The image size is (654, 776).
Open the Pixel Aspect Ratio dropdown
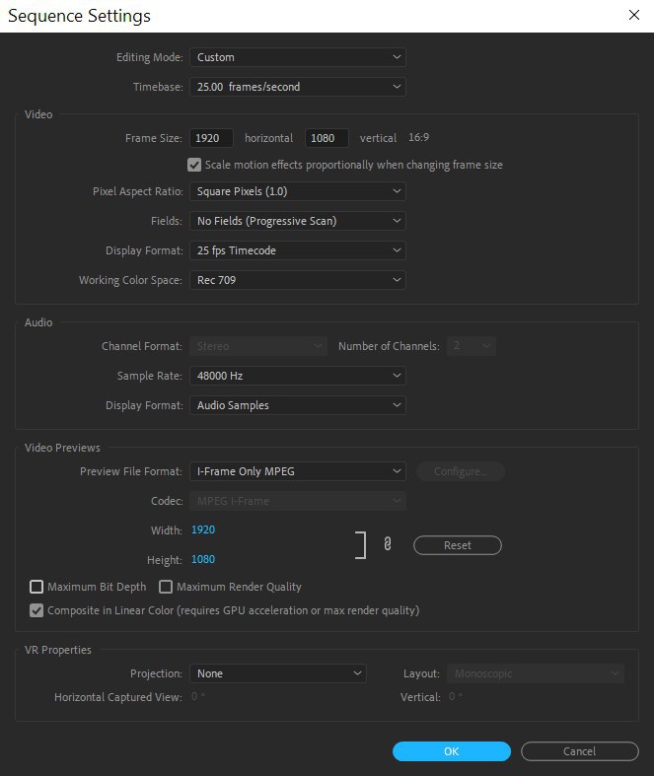point(298,191)
